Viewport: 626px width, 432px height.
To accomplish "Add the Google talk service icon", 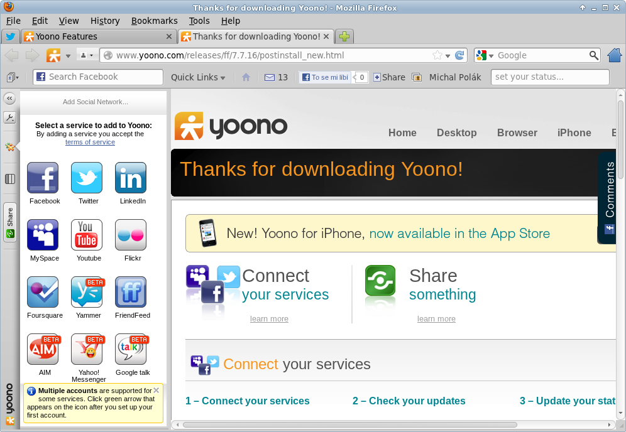I will tap(131, 349).
